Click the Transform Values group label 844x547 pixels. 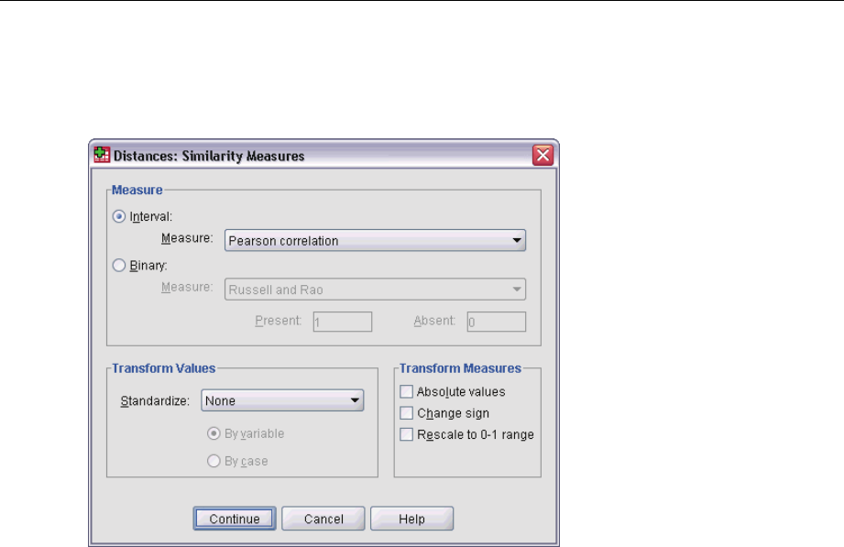pos(164,368)
